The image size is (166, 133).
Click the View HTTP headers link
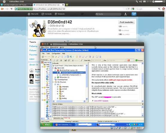pyautogui.click(x=101, y=101)
